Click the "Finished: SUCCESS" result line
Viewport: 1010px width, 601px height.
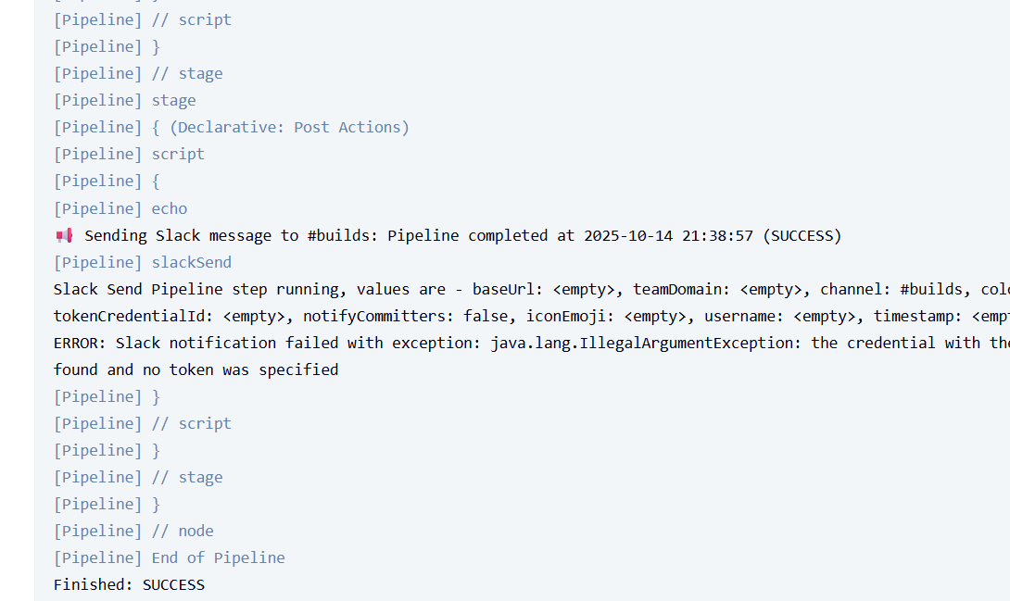click(129, 584)
